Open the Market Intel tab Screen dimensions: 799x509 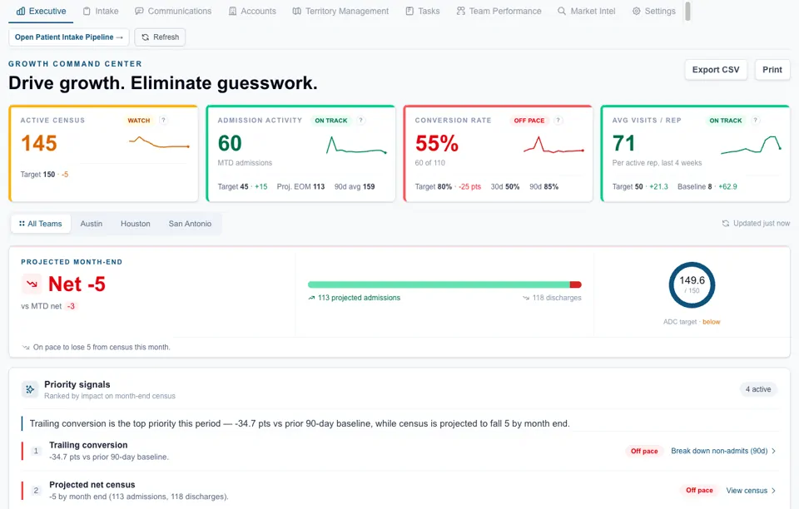(586, 11)
